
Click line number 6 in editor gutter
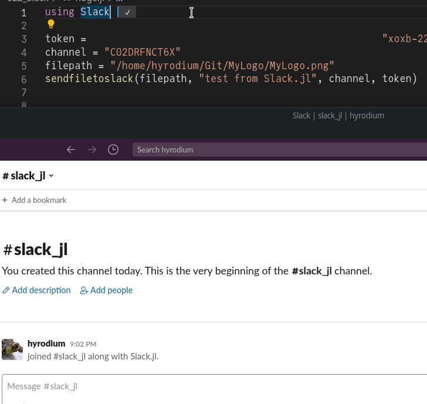click(x=23, y=79)
